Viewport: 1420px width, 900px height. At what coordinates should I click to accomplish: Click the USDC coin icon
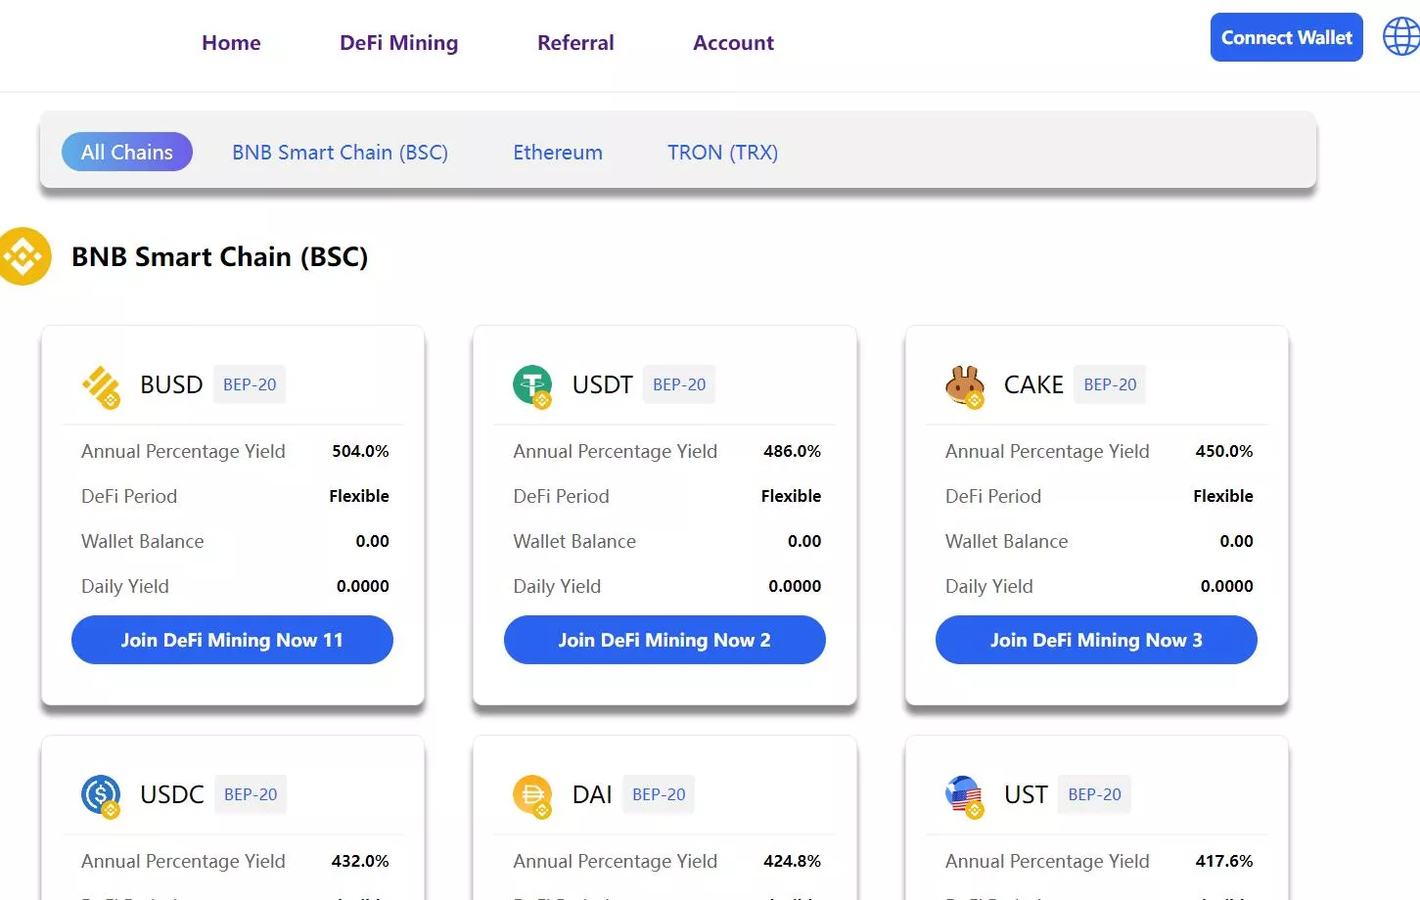point(101,795)
